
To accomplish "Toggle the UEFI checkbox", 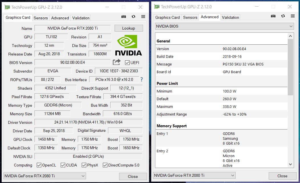I will pyautogui.click(x=127, y=63).
